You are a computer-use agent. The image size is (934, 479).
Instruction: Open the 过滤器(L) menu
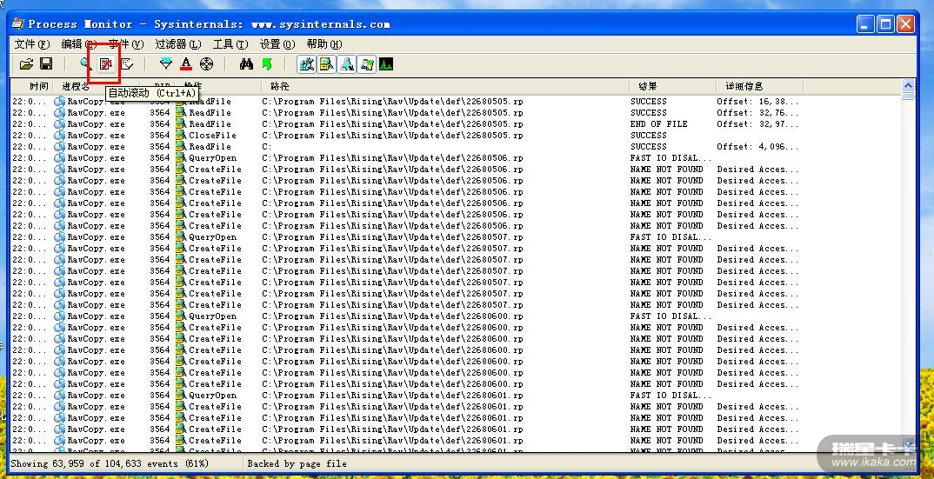pos(178,44)
